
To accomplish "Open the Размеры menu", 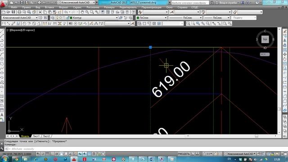I will pyautogui.click(x=109, y=7).
